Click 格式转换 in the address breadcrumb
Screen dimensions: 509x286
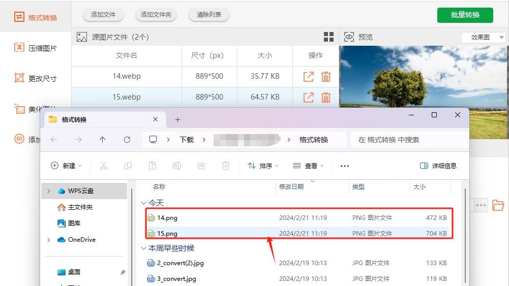point(314,140)
